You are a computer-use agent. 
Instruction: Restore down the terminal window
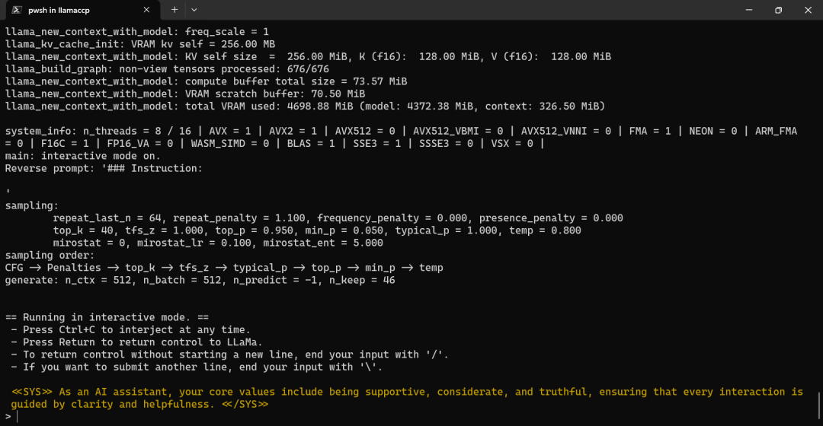[778, 10]
